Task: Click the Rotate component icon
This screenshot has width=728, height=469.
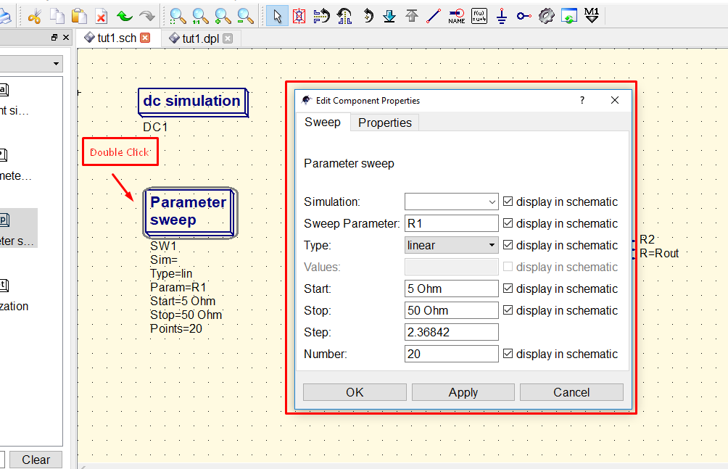Action: 368,17
